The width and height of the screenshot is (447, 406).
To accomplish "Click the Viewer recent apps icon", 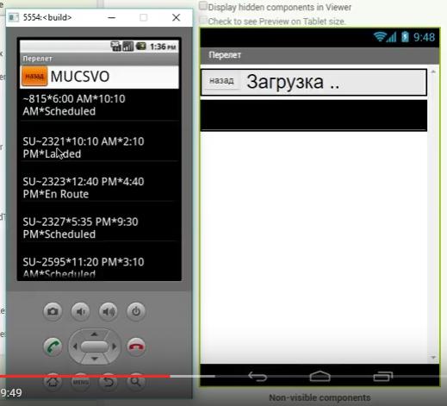I will coord(383,376).
